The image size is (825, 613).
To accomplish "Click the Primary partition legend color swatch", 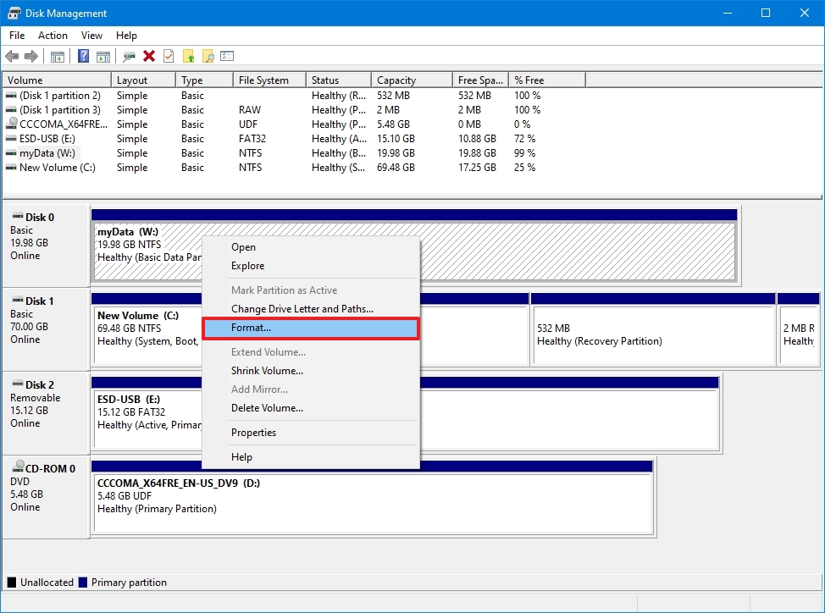I will coord(86,583).
